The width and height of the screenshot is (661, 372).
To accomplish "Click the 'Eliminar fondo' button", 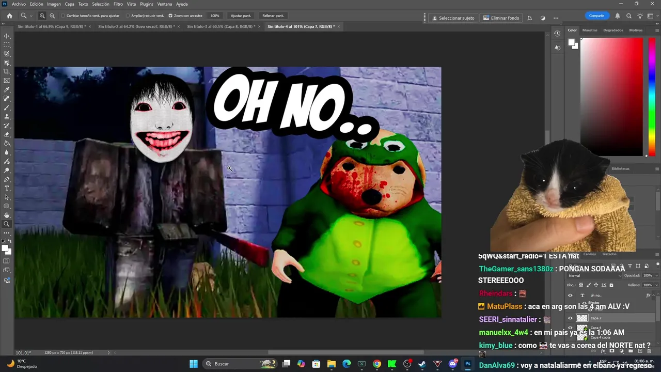I will tap(501, 18).
